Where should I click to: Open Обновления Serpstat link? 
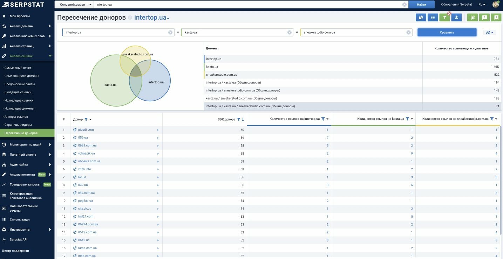point(456,5)
